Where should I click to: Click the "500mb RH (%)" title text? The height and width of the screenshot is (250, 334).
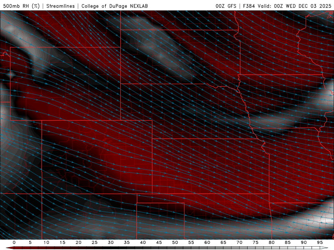tap(21, 6)
